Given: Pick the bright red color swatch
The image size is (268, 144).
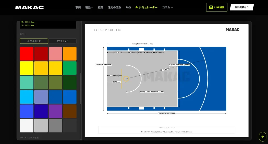Looking at the screenshot, I should [27, 54].
